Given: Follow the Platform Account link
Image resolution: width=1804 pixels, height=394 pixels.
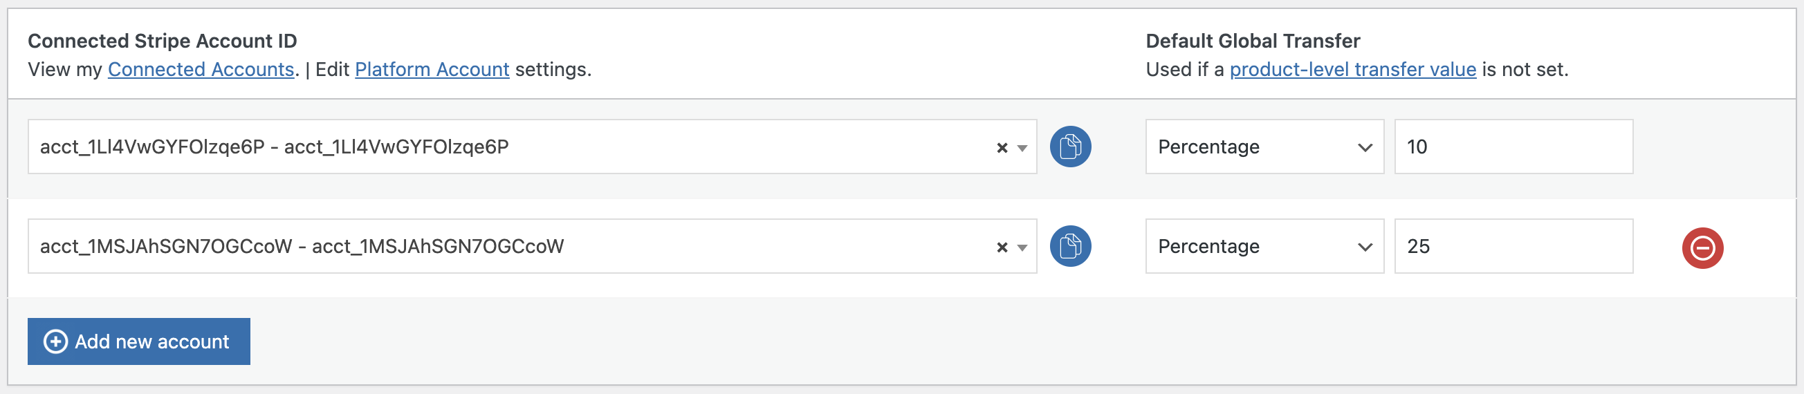Looking at the screenshot, I should click(432, 69).
